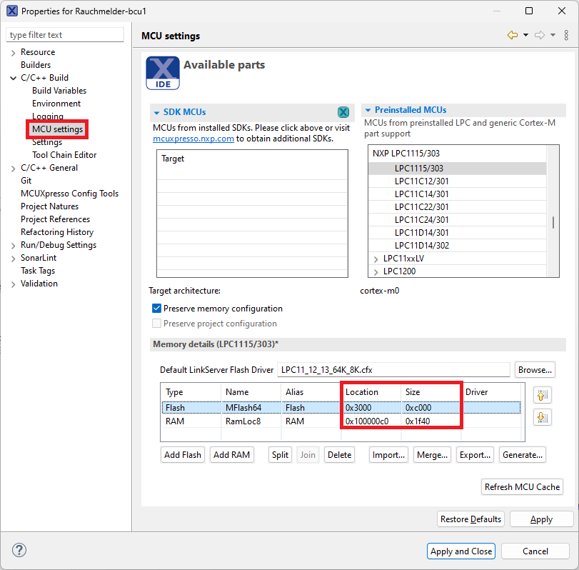The height and width of the screenshot is (570, 579).
Task: Click the SDK MCUs refresh X icon
Action: [x=343, y=113]
